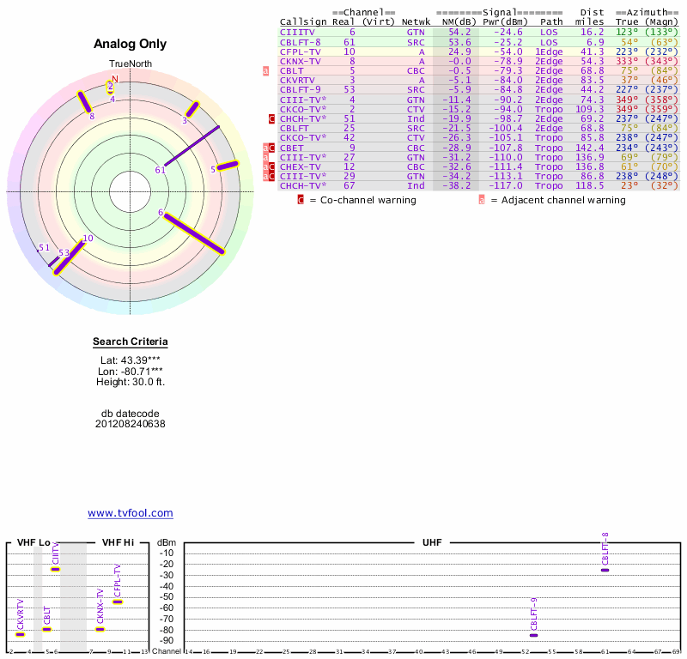Click the adjacent channel warning icon beside CHEX-TV

pyautogui.click(x=266, y=166)
